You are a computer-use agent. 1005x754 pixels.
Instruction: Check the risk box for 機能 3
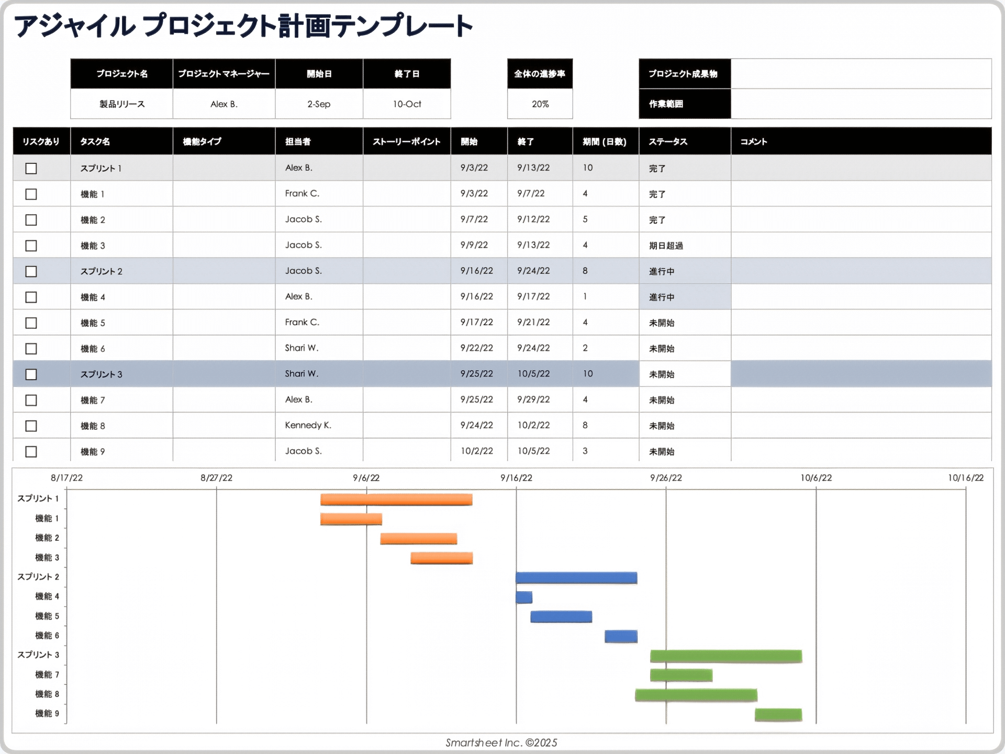pos(31,245)
